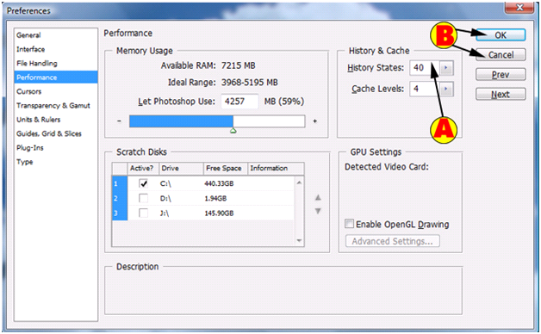Click the Cancel button
The height and width of the screenshot is (334, 541).
pyautogui.click(x=501, y=55)
